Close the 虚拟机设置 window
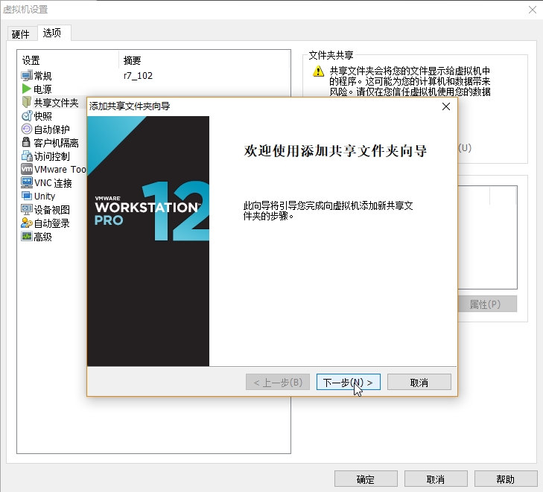This screenshot has width=543, height=492. 533,10
